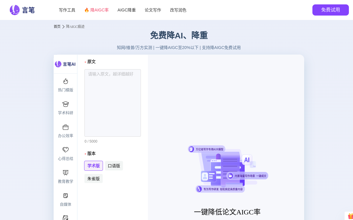Click the 言笔 logo in header
Screen dimensions: 353x220
(x=22, y=10)
